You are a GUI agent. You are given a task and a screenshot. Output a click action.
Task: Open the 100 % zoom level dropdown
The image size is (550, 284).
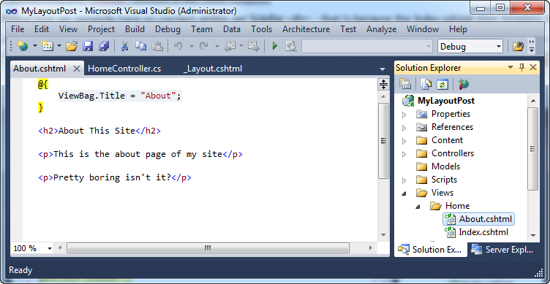[x=49, y=249]
